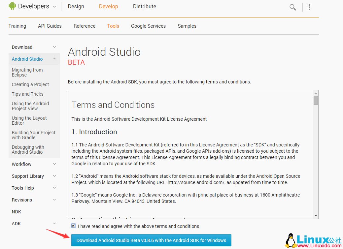The image size is (343, 249).
Task: Expand the Download sidebar chevron
Action: point(54,47)
